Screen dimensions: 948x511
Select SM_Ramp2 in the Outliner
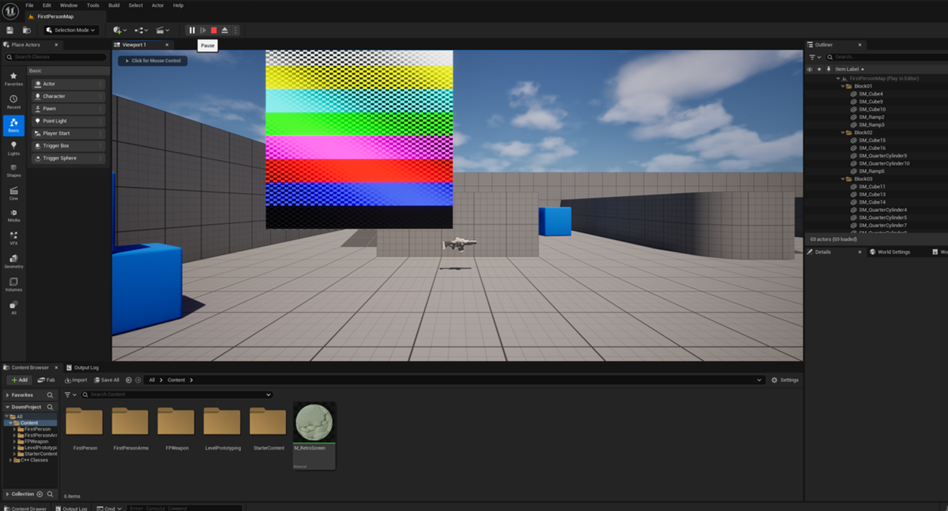pyautogui.click(x=871, y=117)
